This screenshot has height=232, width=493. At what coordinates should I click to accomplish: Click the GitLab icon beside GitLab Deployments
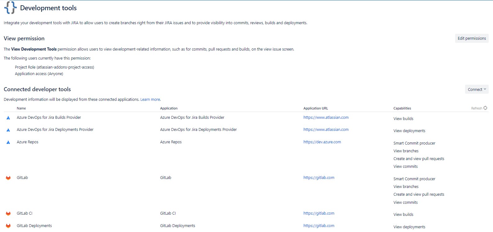pos(8,226)
